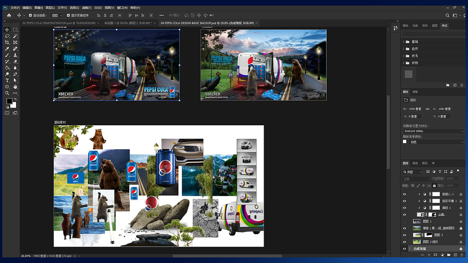Create a new style in Styles panel
This screenshot has height=263, width=468.
coord(455,85)
